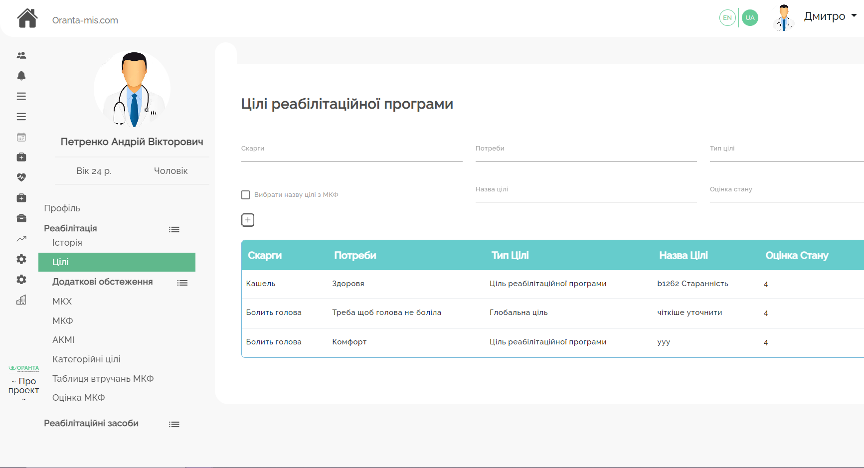The height and width of the screenshot is (468, 864).
Task: Expand the Реабілітація list toggle
Action: (174, 230)
